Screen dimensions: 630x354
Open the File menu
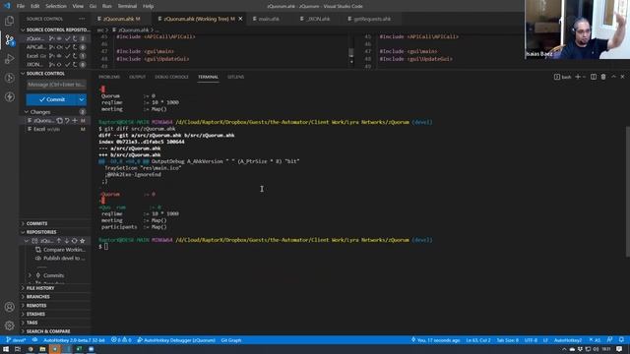[21, 6]
